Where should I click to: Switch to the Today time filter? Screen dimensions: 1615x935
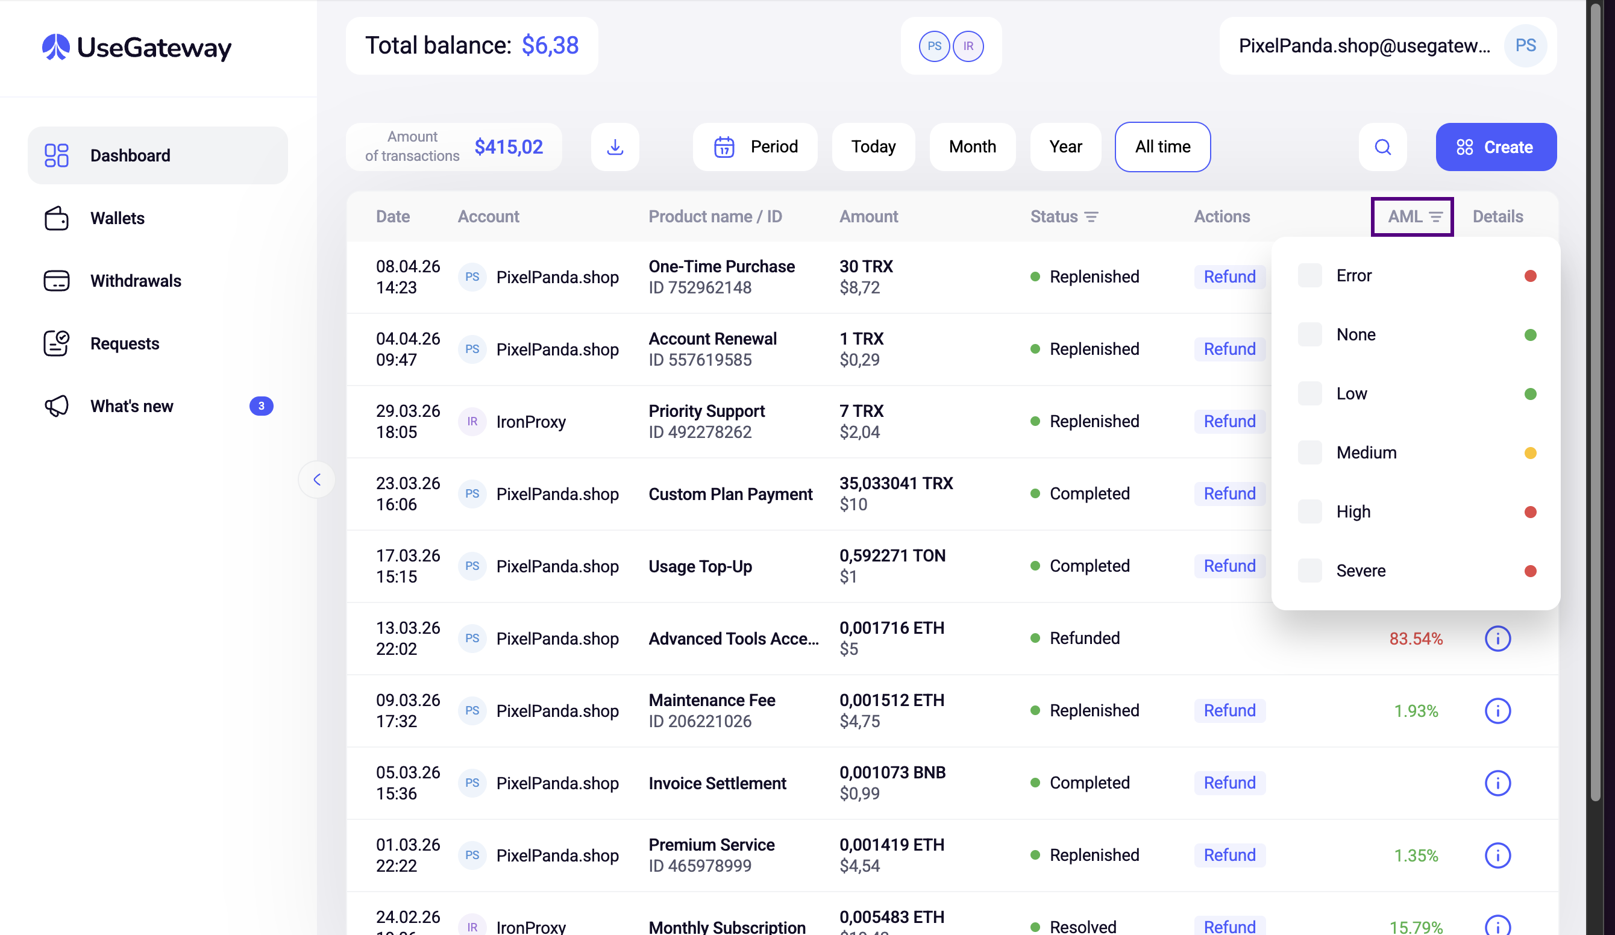[x=873, y=147]
